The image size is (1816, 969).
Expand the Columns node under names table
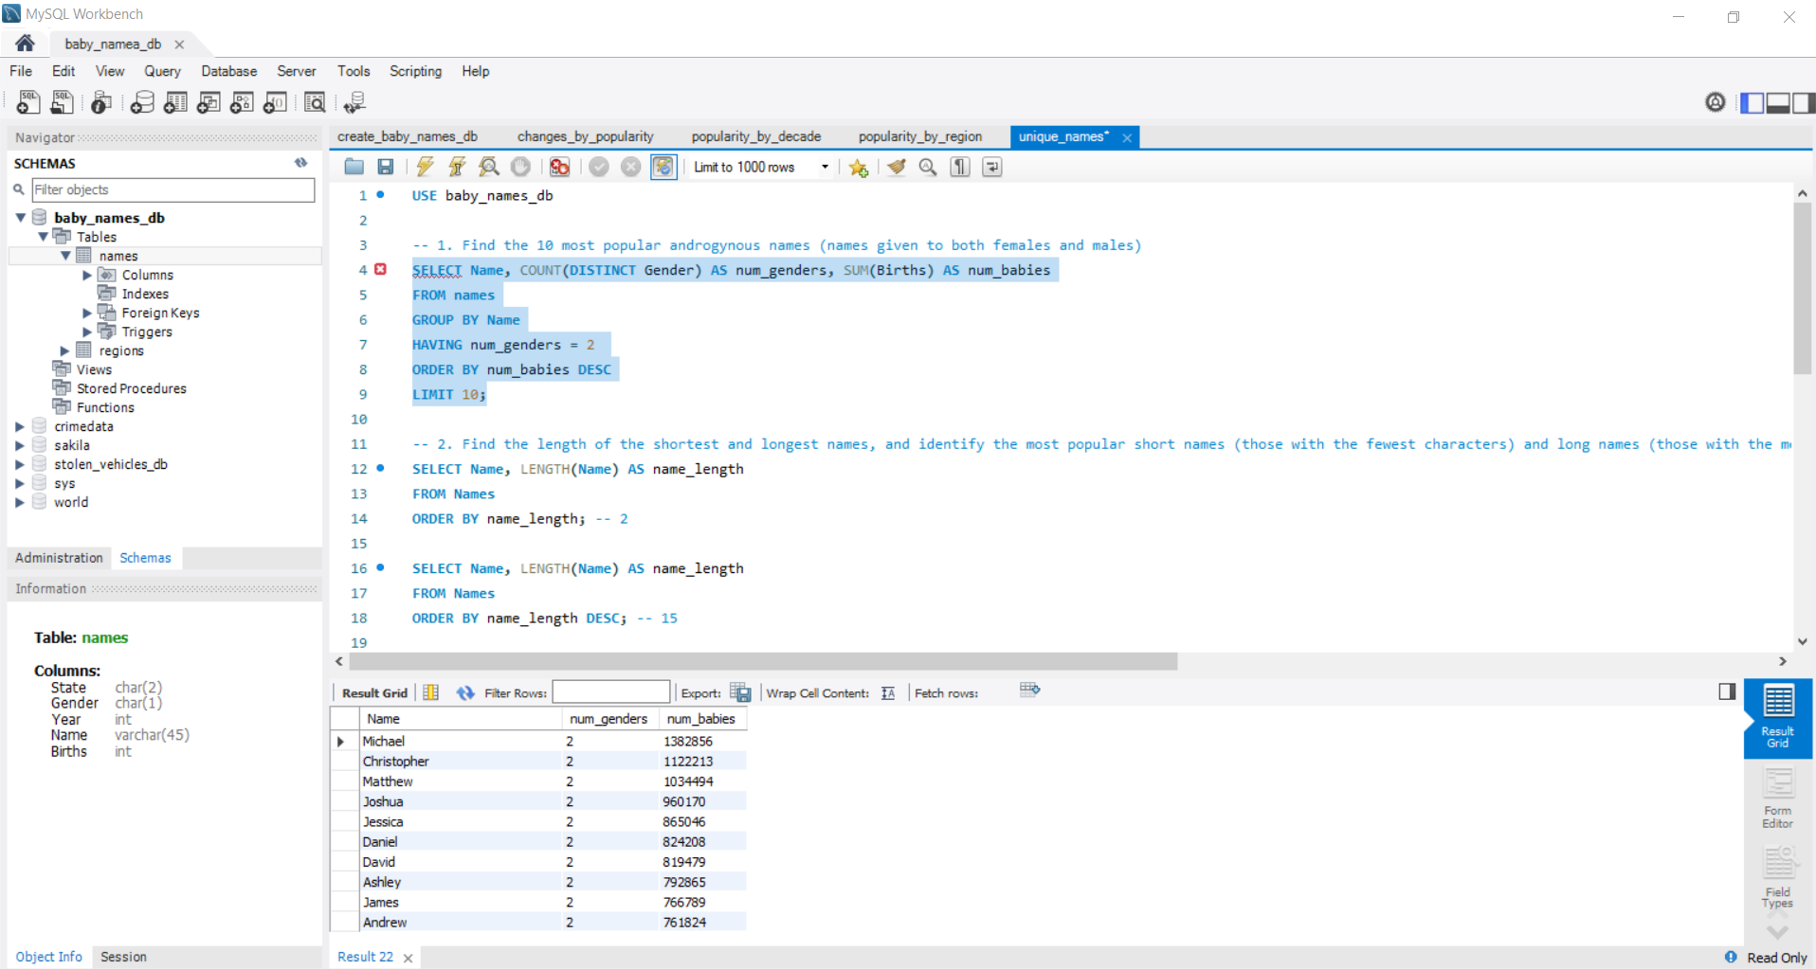[87, 275]
